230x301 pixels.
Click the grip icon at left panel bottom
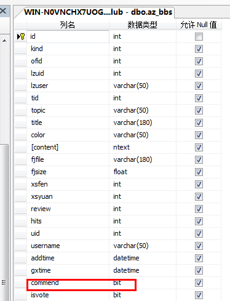click(4, 283)
